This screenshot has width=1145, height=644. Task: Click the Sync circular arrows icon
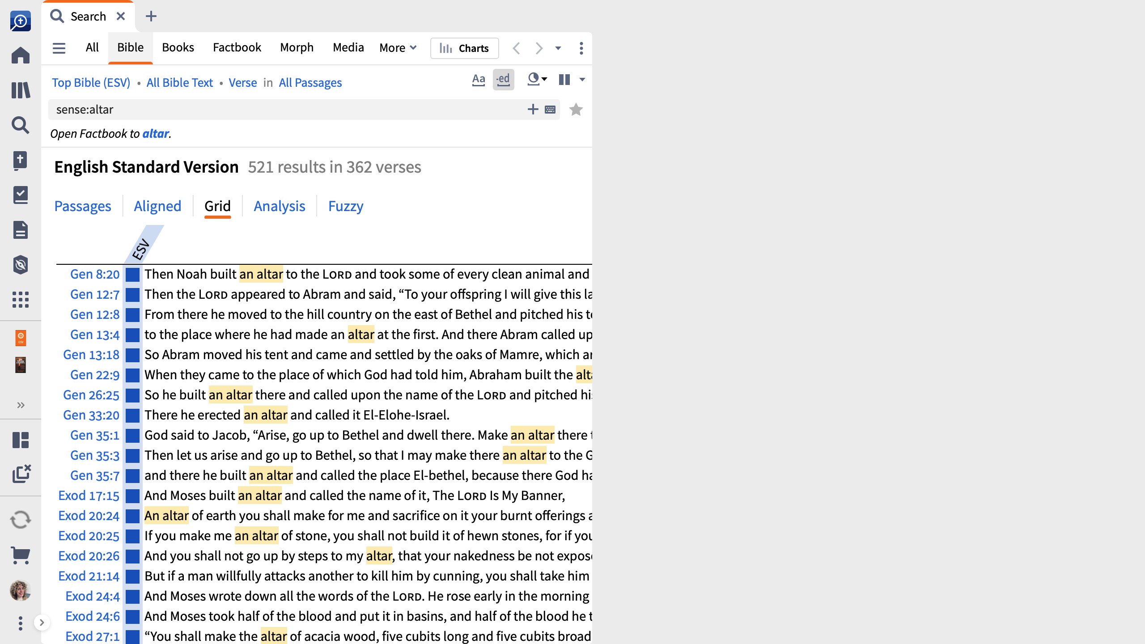21,520
